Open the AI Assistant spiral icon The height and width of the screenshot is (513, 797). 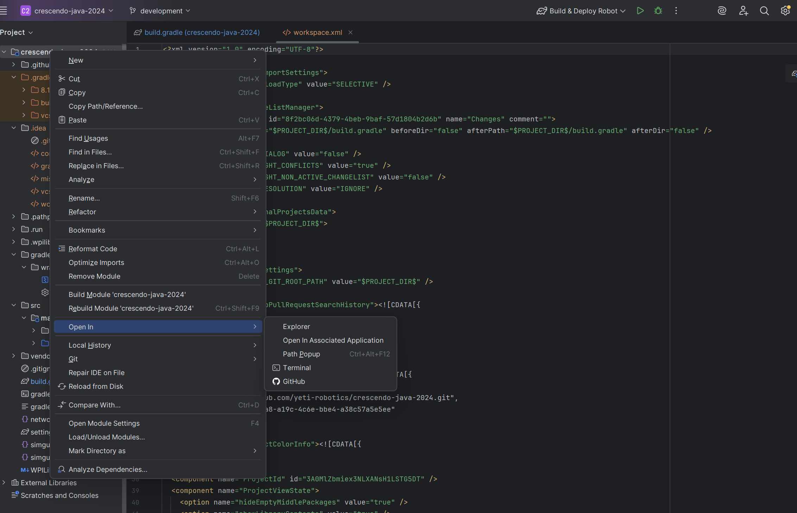(x=722, y=11)
